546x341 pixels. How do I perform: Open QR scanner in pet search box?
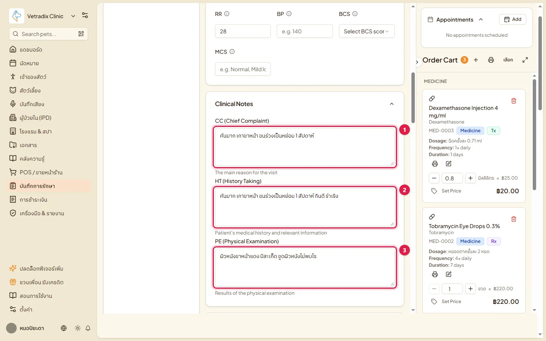coord(81,34)
